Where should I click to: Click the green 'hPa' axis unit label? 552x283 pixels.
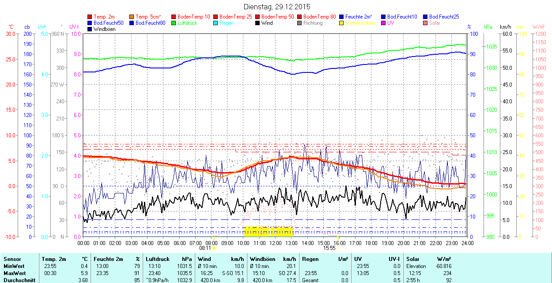(x=488, y=27)
